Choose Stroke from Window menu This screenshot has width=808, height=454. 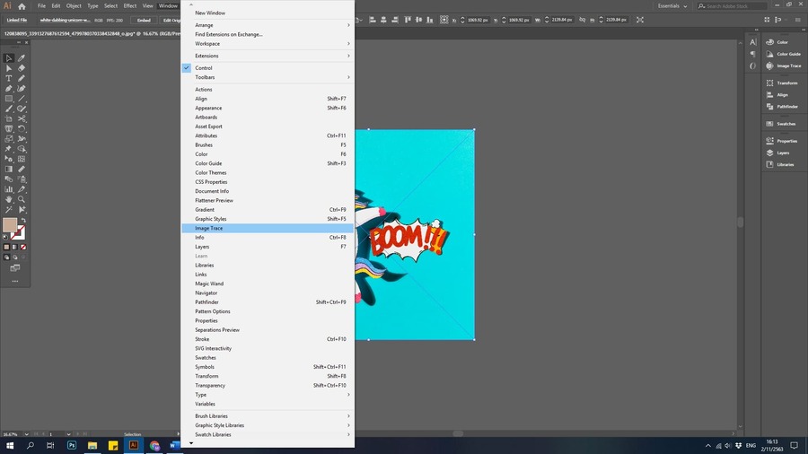(268, 339)
